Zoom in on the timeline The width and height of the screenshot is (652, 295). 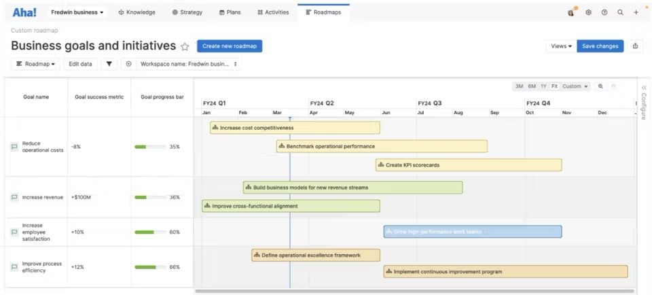coord(600,86)
